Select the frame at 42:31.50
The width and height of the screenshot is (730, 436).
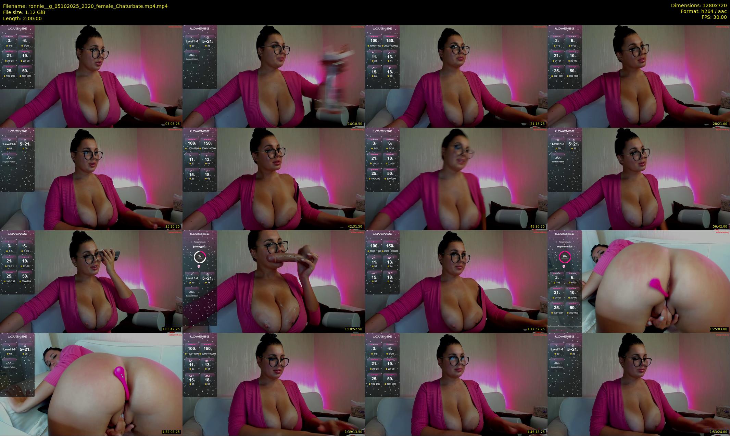274,179
